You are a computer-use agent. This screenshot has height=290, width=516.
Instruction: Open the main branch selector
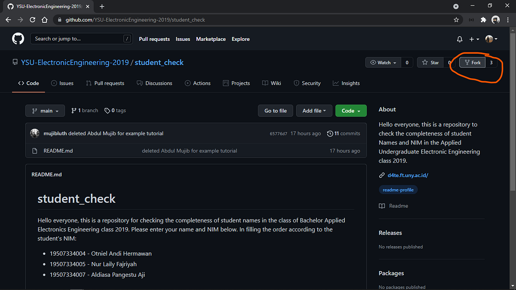(x=45, y=110)
